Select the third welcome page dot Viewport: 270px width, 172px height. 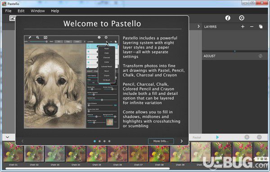[104, 141]
